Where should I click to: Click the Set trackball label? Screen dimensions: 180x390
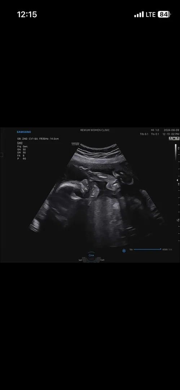[80, 260]
